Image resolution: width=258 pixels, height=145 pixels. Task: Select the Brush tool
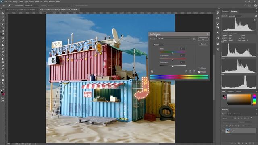click(x=3, y=41)
